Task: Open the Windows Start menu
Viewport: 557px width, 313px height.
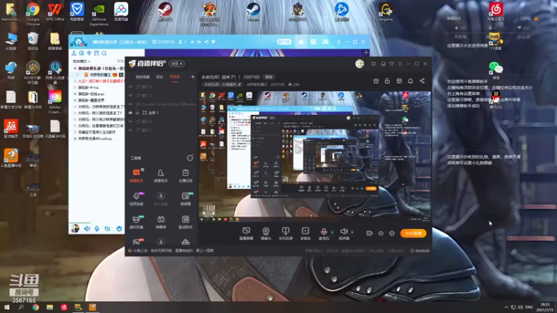Action: point(6,307)
